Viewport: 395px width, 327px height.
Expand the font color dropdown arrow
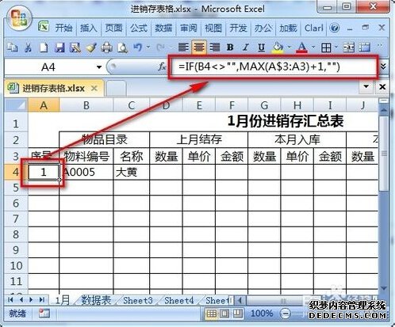pos(313,48)
